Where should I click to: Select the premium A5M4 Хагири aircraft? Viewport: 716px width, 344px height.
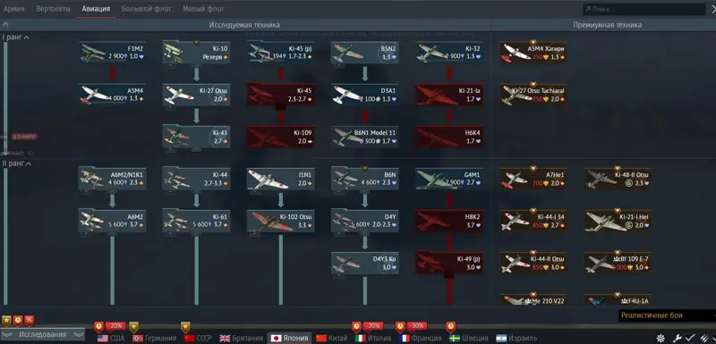coord(533,53)
